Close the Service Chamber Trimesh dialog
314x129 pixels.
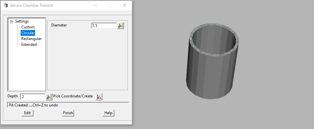pyautogui.click(x=125, y=5)
